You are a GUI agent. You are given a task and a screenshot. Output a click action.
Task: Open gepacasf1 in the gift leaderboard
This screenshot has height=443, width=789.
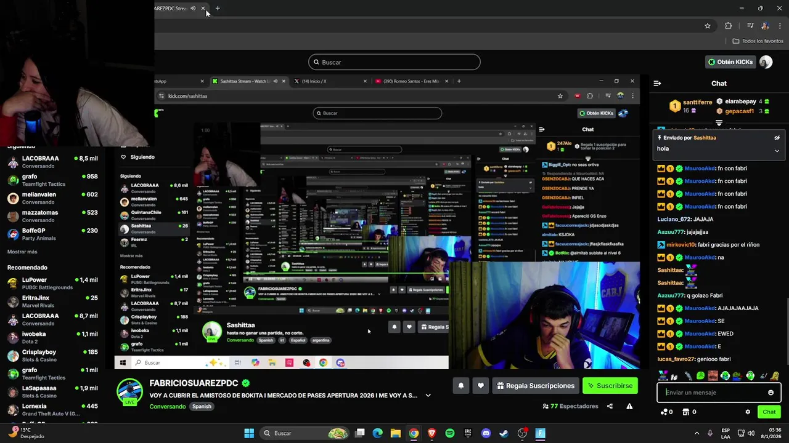pos(739,111)
